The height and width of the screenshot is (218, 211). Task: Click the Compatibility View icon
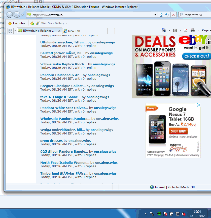(161, 15)
